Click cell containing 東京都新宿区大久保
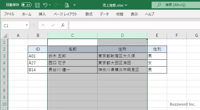Image resolution: width=200 pixels, height=110 pixels. 122,56
